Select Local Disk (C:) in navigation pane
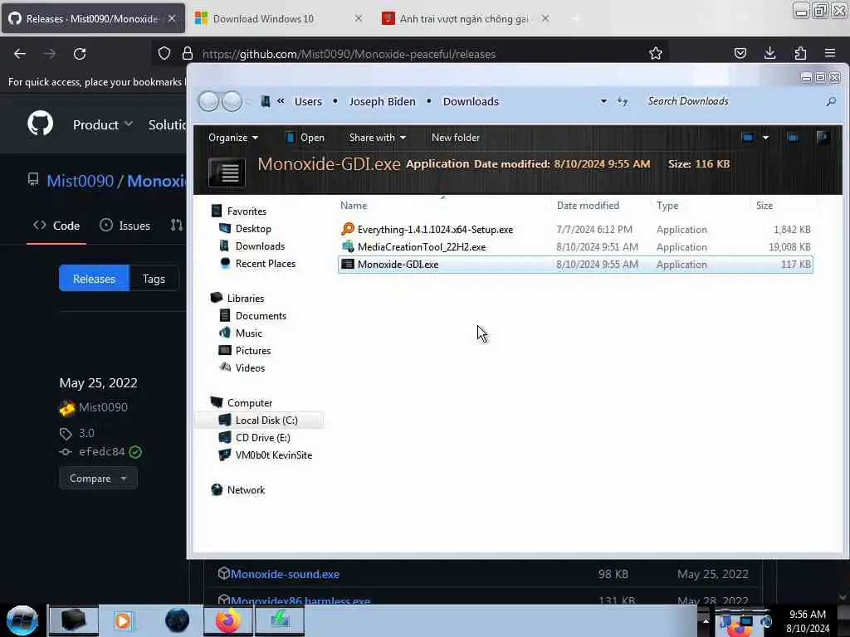 [259, 421]
